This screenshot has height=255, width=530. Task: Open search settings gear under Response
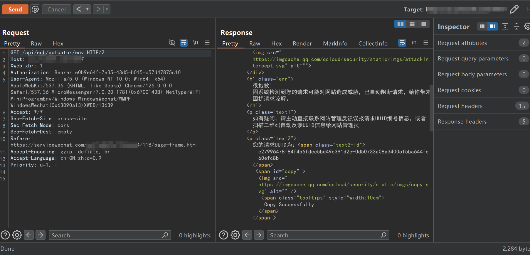[235, 235]
